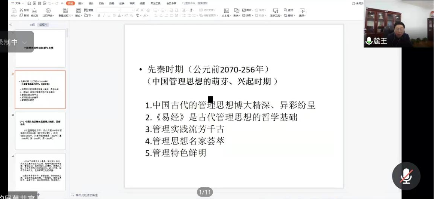The image size is (434, 200).
Task: Insert a 文本框 text box
Action: click(226, 13)
